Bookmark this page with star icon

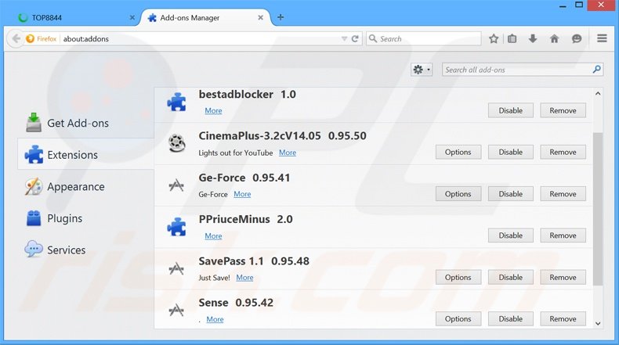coord(494,38)
